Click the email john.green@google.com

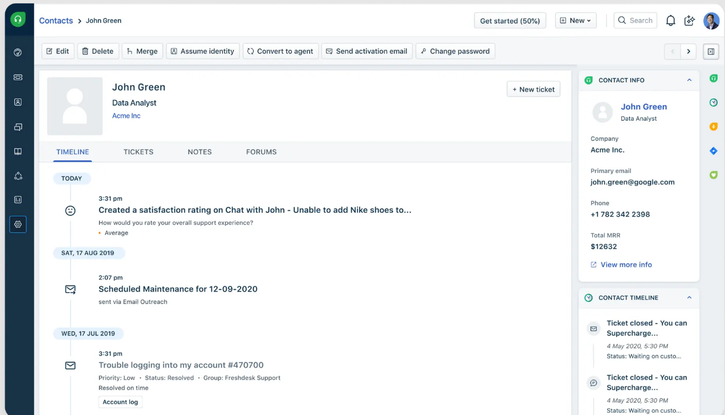(633, 183)
